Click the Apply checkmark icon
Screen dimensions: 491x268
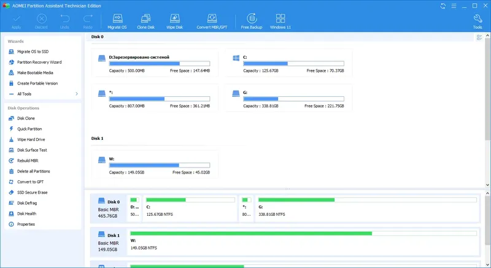pos(17,19)
